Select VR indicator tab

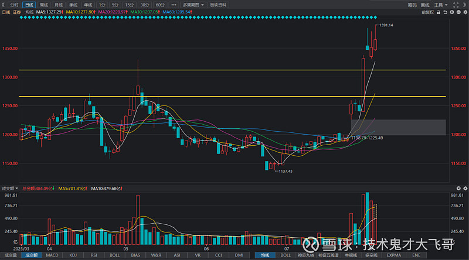198,255
